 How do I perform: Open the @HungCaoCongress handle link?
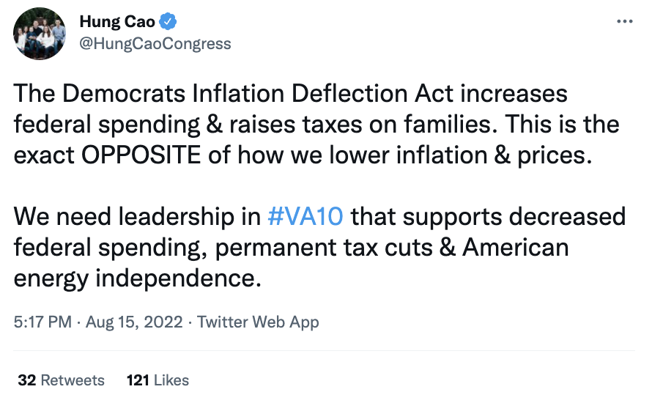[155, 44]
